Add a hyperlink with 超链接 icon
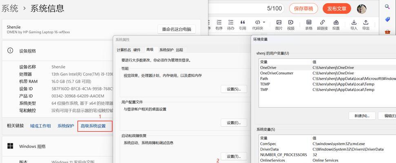The width and height of the screenshot is (396, 163). (322, 25)
